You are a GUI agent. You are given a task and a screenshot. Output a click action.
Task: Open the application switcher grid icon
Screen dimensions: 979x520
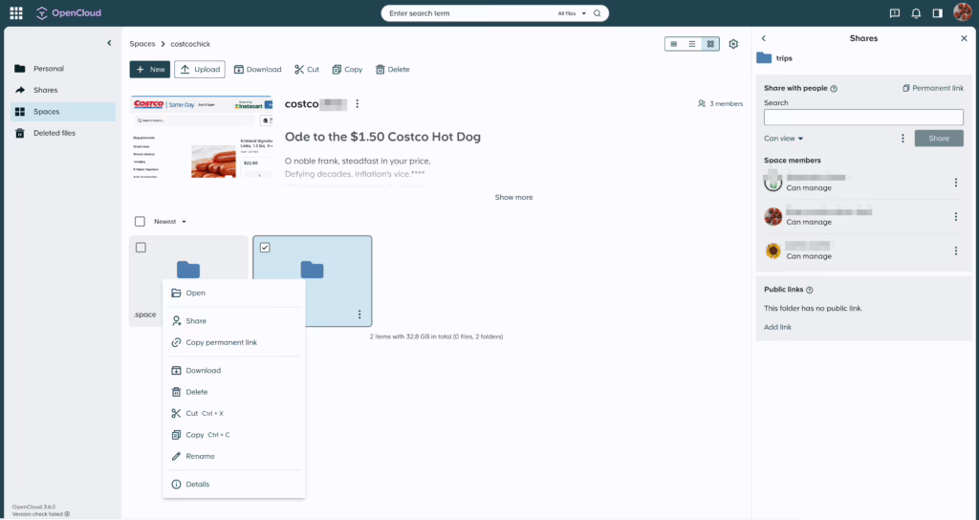coord(16,13)
